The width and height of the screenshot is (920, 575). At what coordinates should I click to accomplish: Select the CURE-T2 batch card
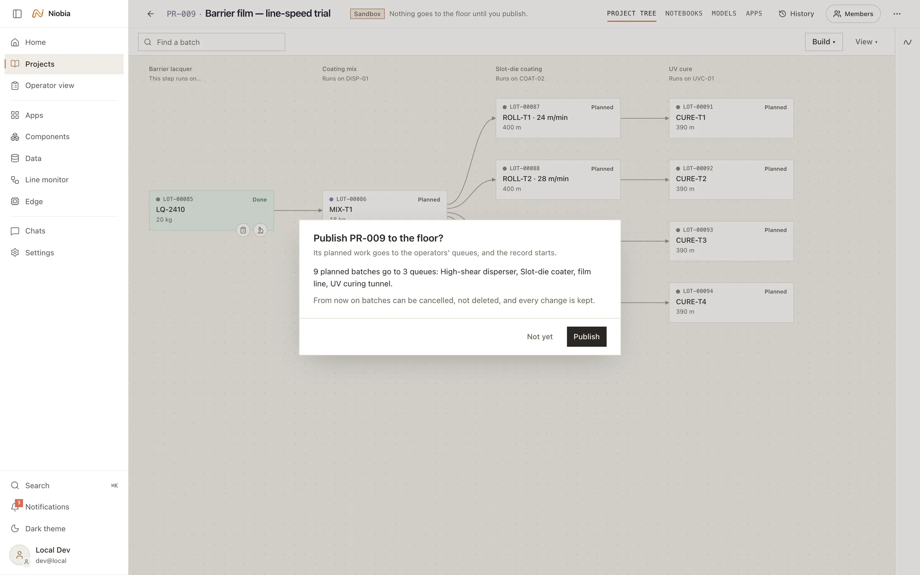point(731,180)
